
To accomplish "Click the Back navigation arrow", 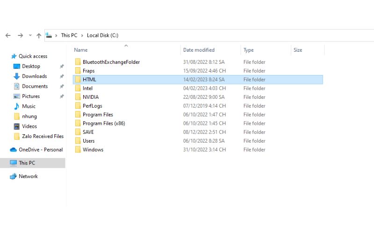I will (8, 35).
